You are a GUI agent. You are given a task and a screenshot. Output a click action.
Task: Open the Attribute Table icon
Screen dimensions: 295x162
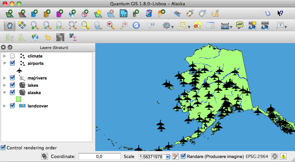pos(210,25)
